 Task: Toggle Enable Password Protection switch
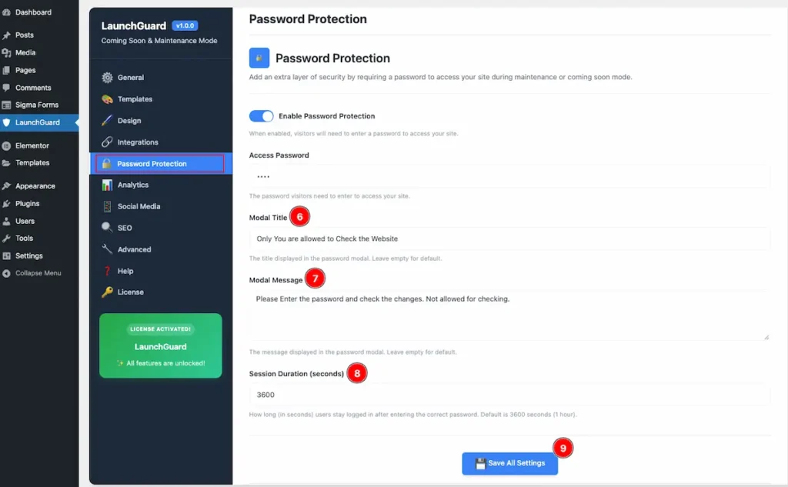pyautogui.click(x=262, y=116)
